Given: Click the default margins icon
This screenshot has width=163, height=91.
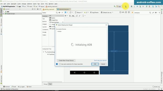Looking at the screenshot, I should coord(73,16).
